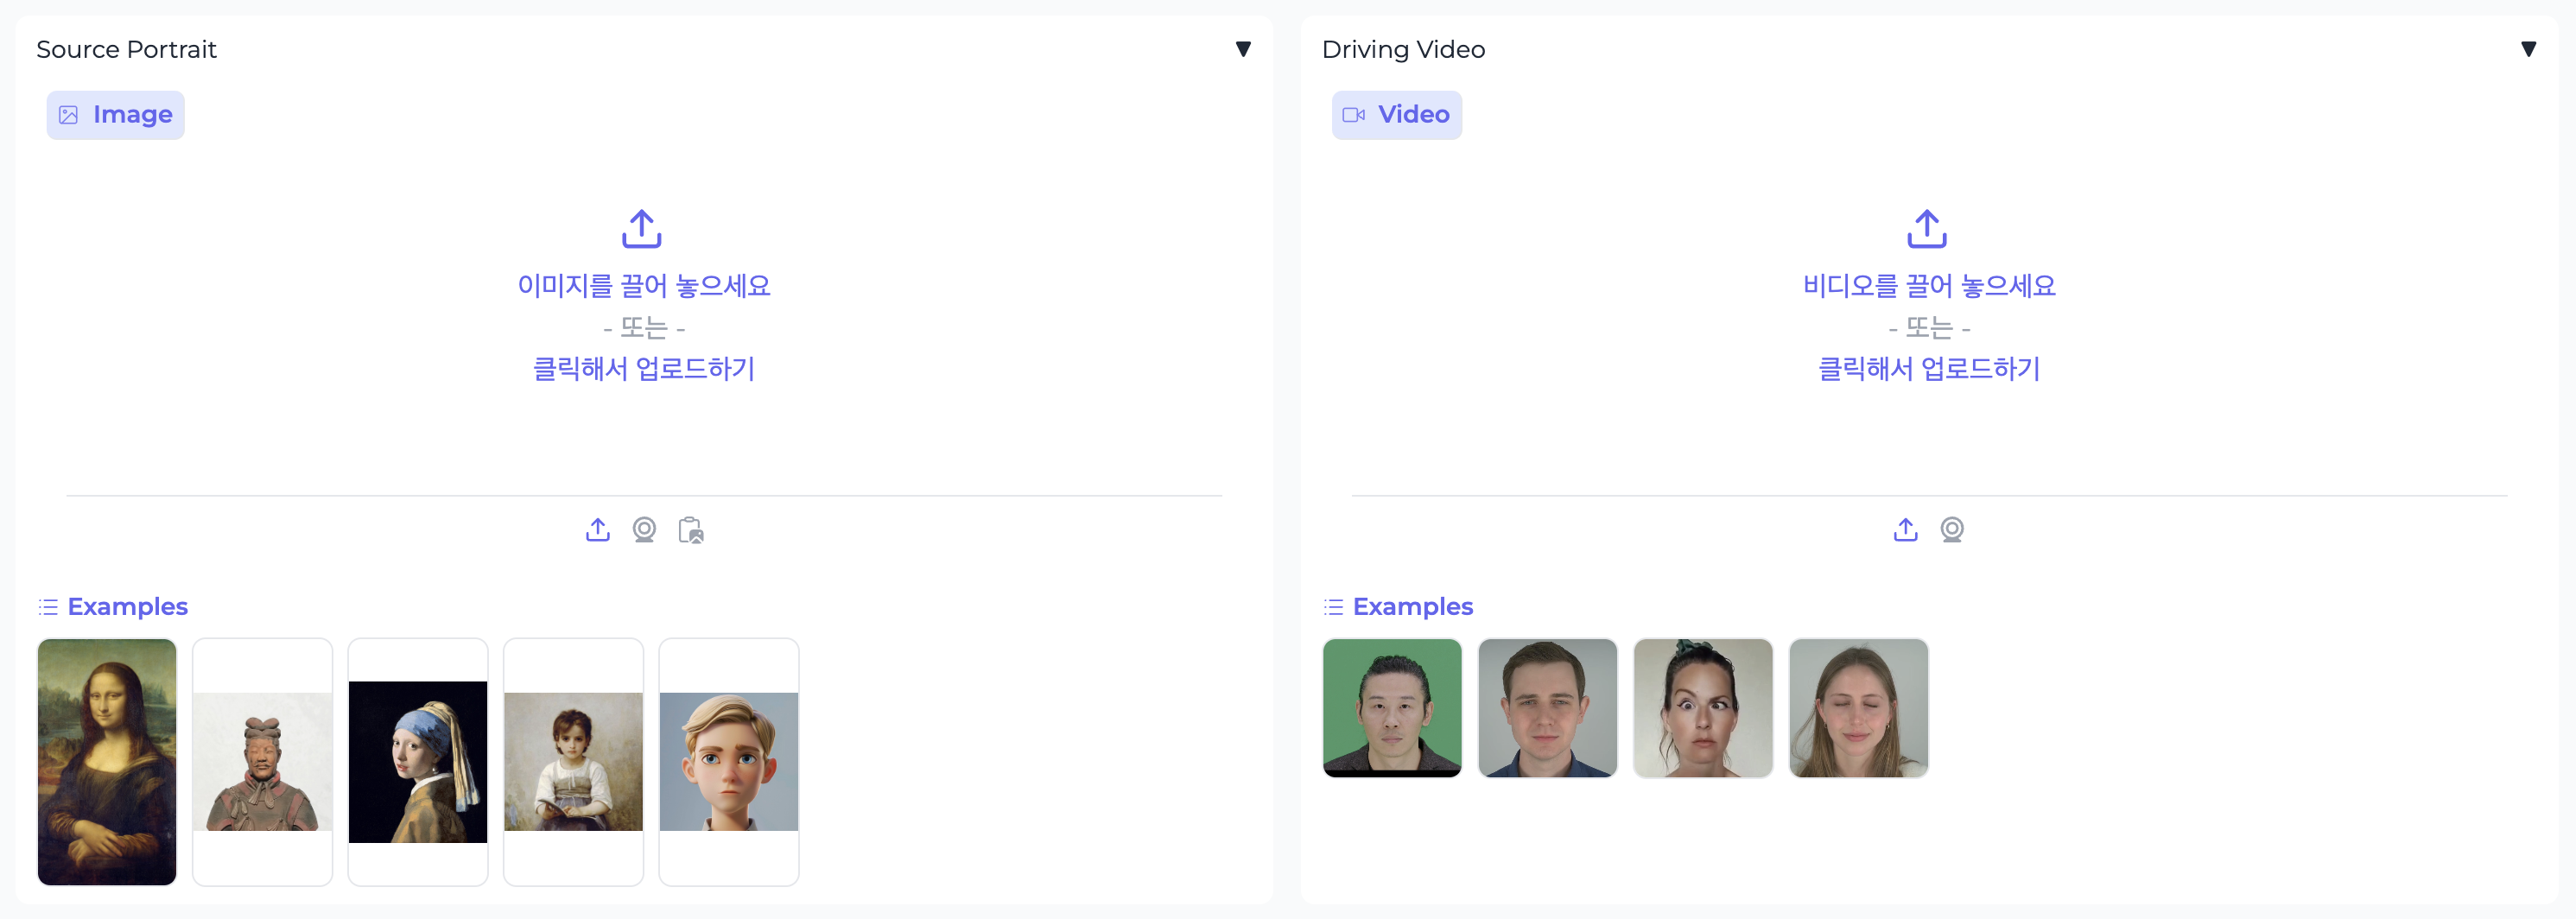Click the Video label badge
Viewport: 2576px width, 919px height.
pyautogui.click(x=1396, y=115)
